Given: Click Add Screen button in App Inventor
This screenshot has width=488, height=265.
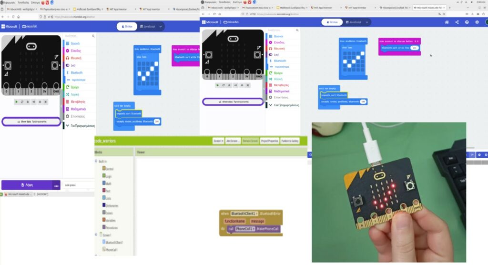Looking at the screenshot, I should click(x=233, y=141).
